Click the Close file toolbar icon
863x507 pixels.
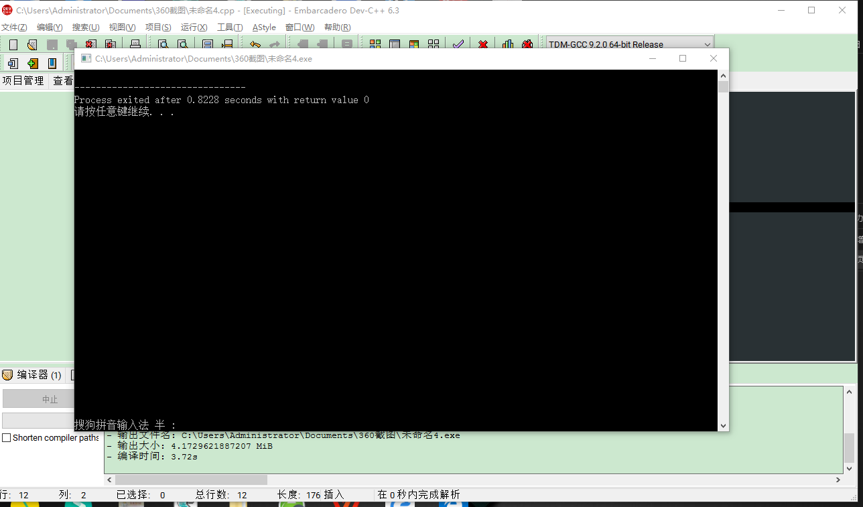click(x=91, y=45)
